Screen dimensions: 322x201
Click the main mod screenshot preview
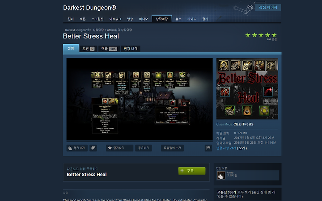click(x=140, y=99)
